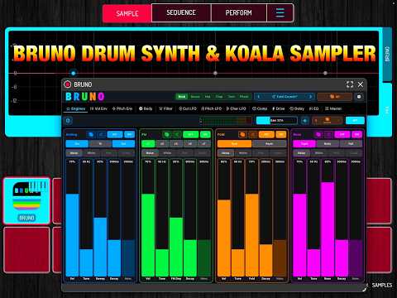397x298 pixels.
Task: Open the SAMPLES button at bottom right
Action: (382, 286)
